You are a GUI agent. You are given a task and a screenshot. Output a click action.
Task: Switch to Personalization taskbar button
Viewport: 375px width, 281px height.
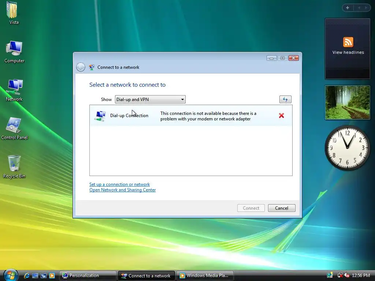tap(88, 276)
